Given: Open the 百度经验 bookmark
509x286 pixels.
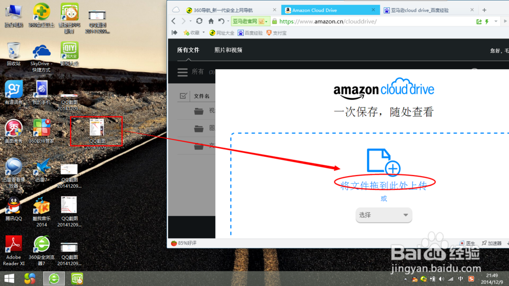Looking at the screenshot, I should coord(250,33).
